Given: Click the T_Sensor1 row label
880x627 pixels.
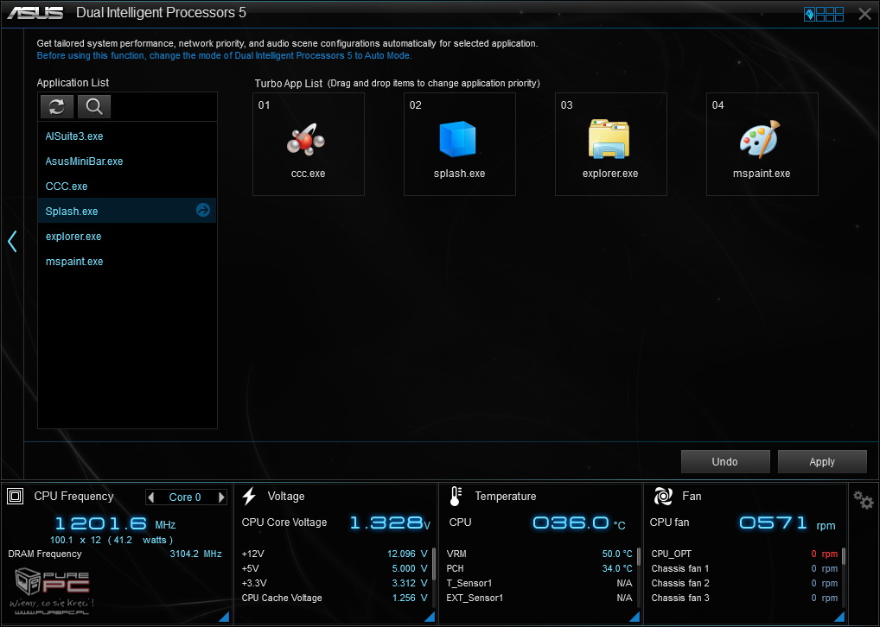Looking at the screenshot, I should coord(469,583).
